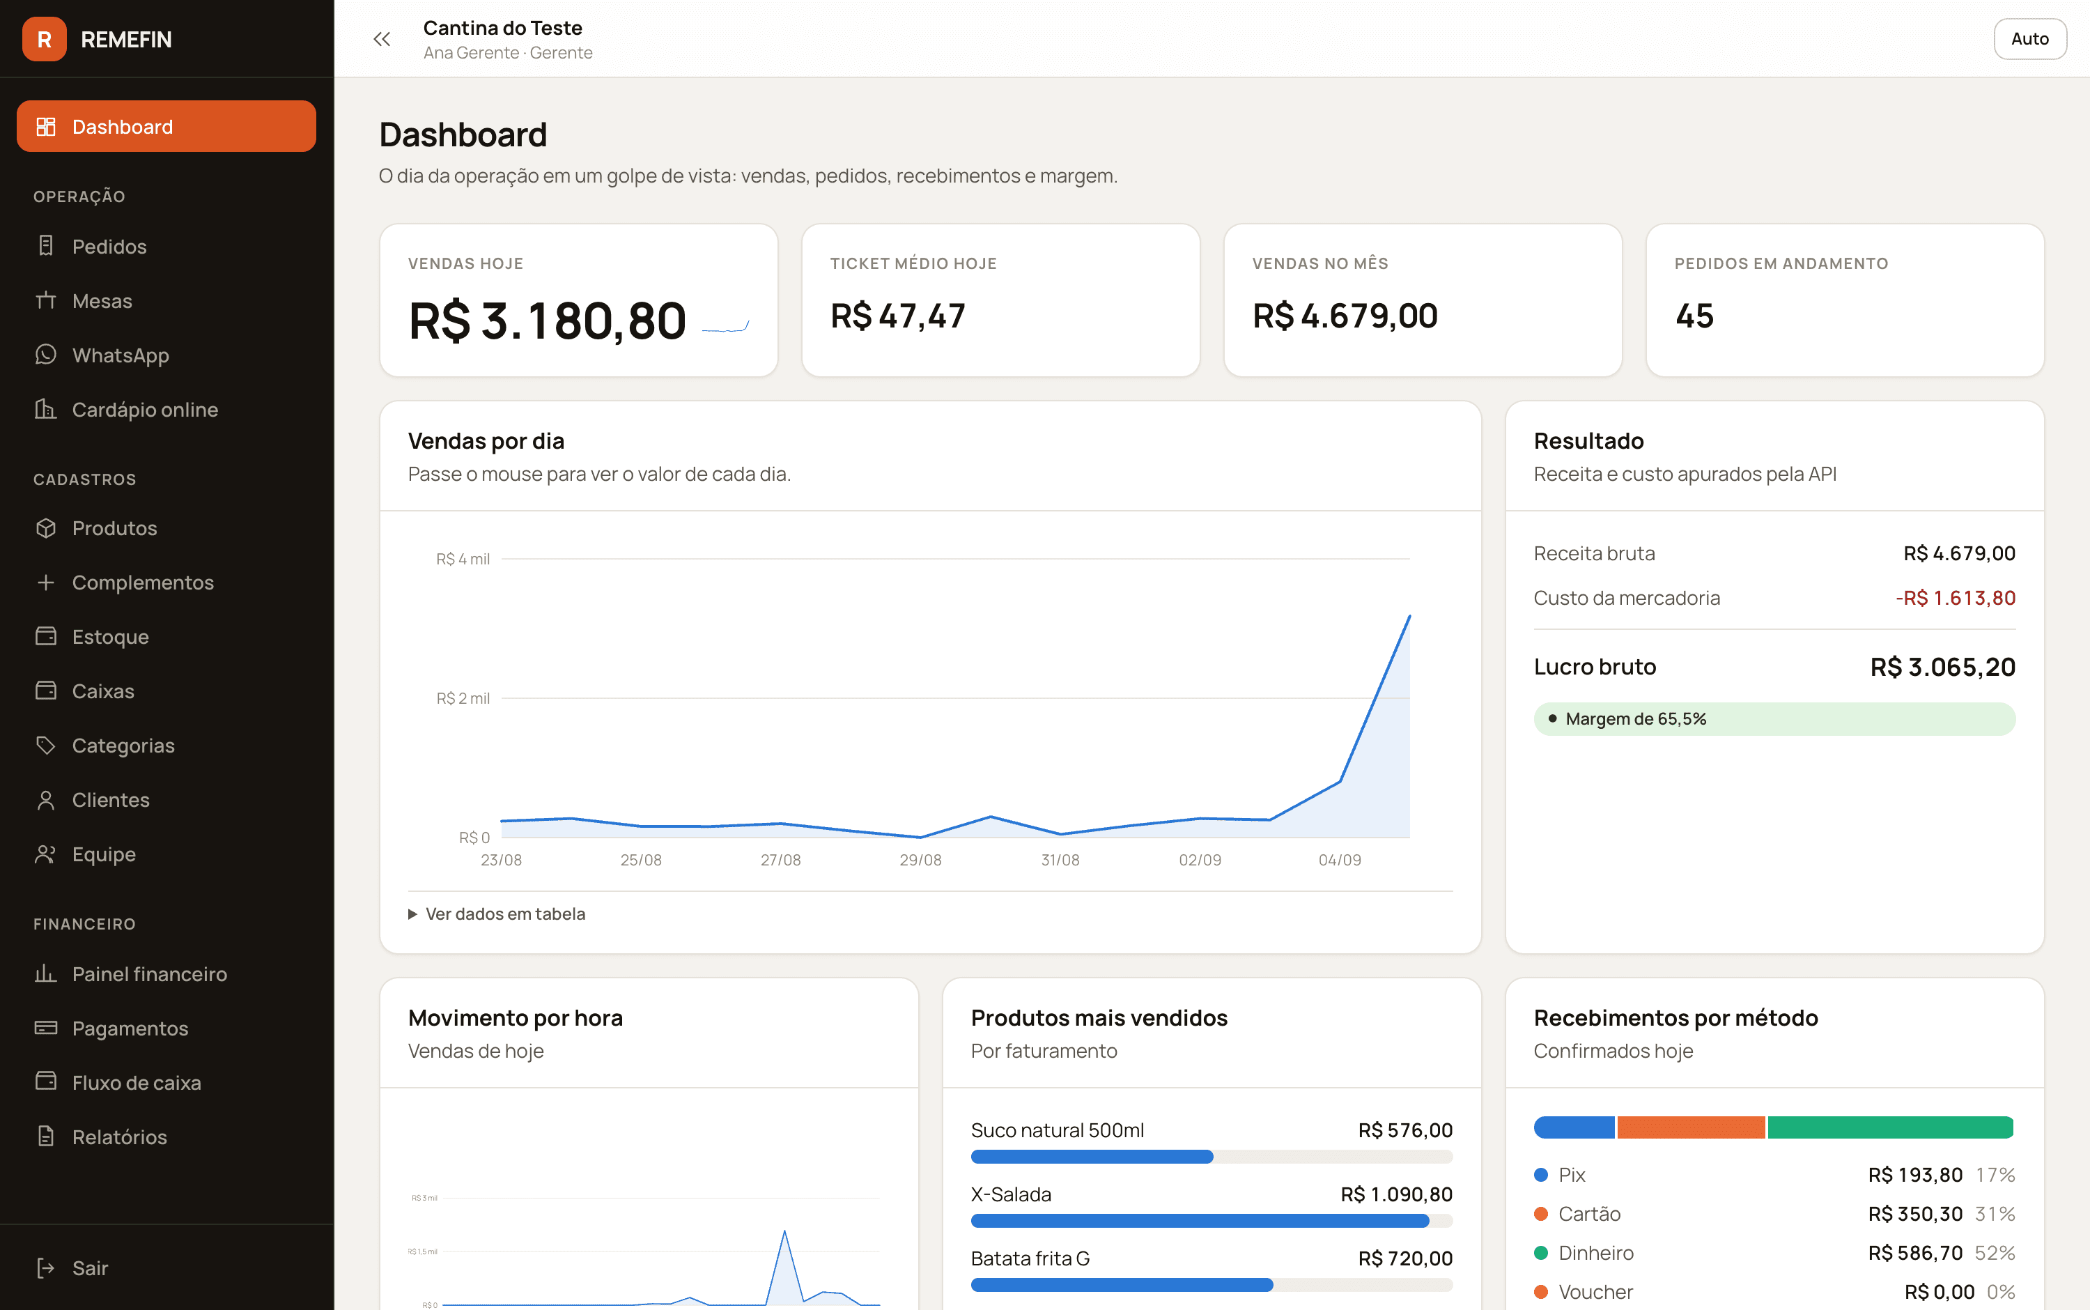Open Painel financeiro page
Viewport: 2090px width, 1310px height.
click(167, 974)
